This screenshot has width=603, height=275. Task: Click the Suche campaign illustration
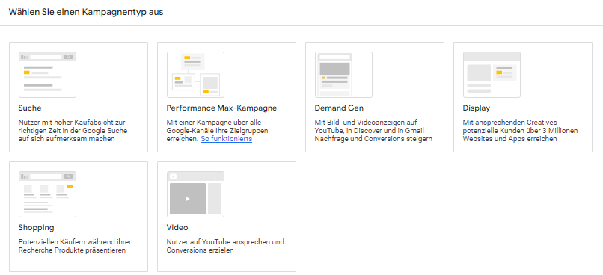tap(47, 75)
